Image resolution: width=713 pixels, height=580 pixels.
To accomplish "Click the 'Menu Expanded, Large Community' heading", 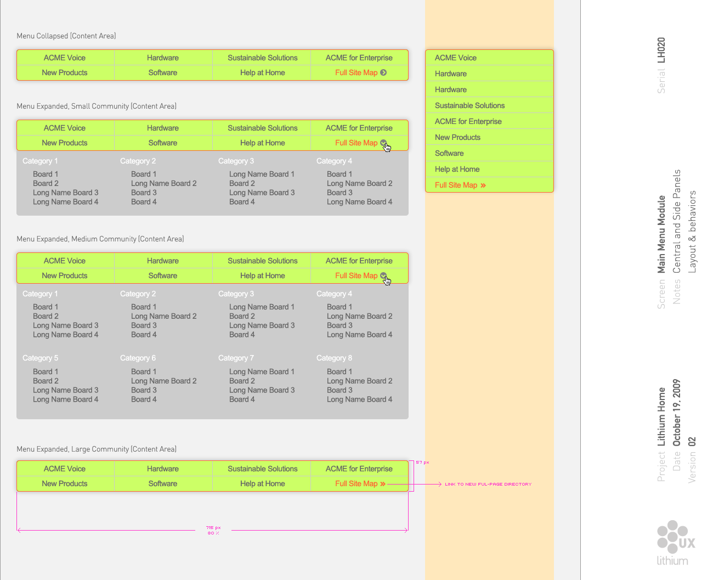I will tap(97, 449).
